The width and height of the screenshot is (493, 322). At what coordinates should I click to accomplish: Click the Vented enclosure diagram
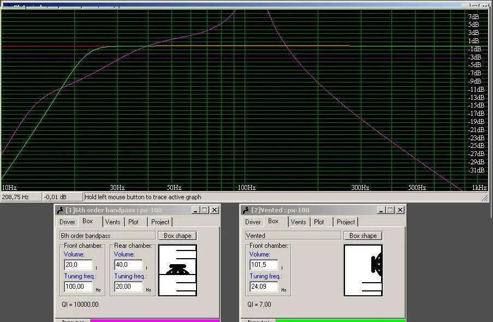363,270
